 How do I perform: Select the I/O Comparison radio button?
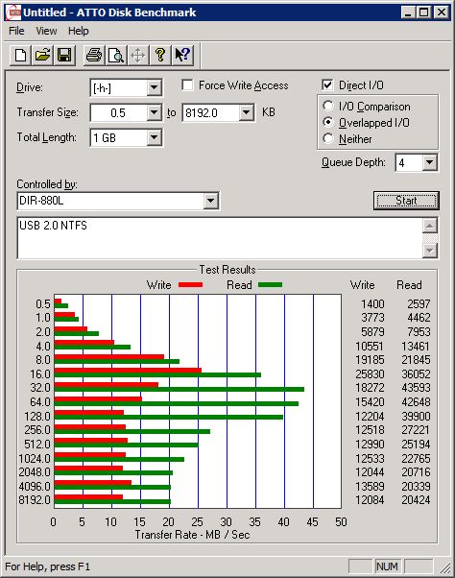[328, 107]
